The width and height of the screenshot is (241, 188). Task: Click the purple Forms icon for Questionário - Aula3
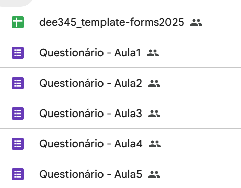(18, 114)
